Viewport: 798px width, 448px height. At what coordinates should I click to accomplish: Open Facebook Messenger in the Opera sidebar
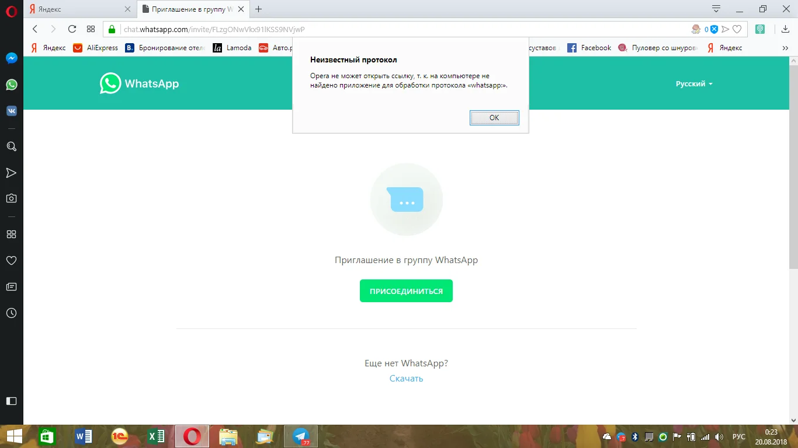coord(11,58)
